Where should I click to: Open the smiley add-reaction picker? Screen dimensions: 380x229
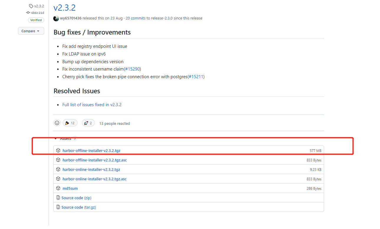tap(57, 123)
